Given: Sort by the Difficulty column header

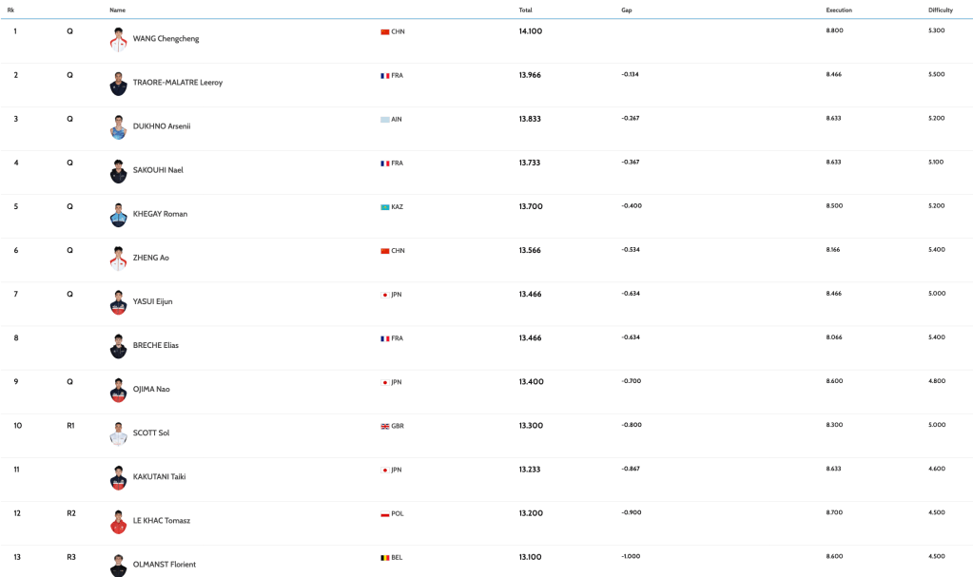Looking at the screenshot, I should point(940,10).
